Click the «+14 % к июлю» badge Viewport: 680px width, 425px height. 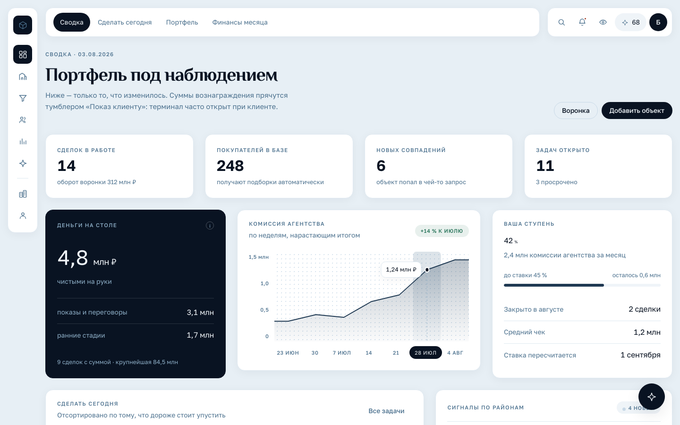[x=442, y=231]
